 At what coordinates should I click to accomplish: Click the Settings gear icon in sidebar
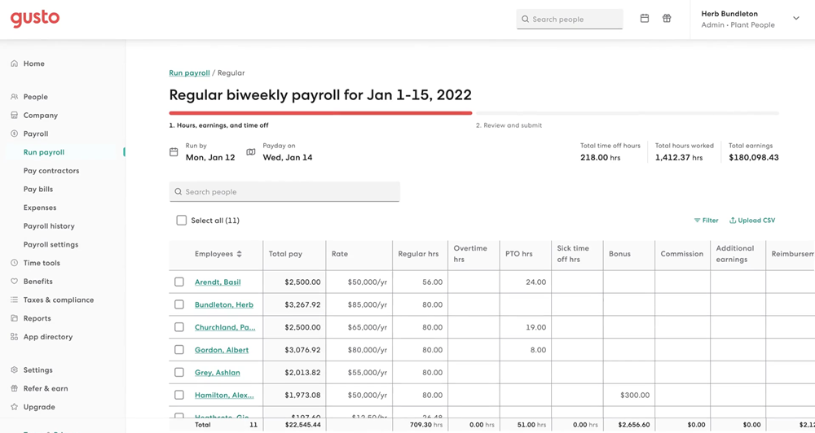pos(15,370)
